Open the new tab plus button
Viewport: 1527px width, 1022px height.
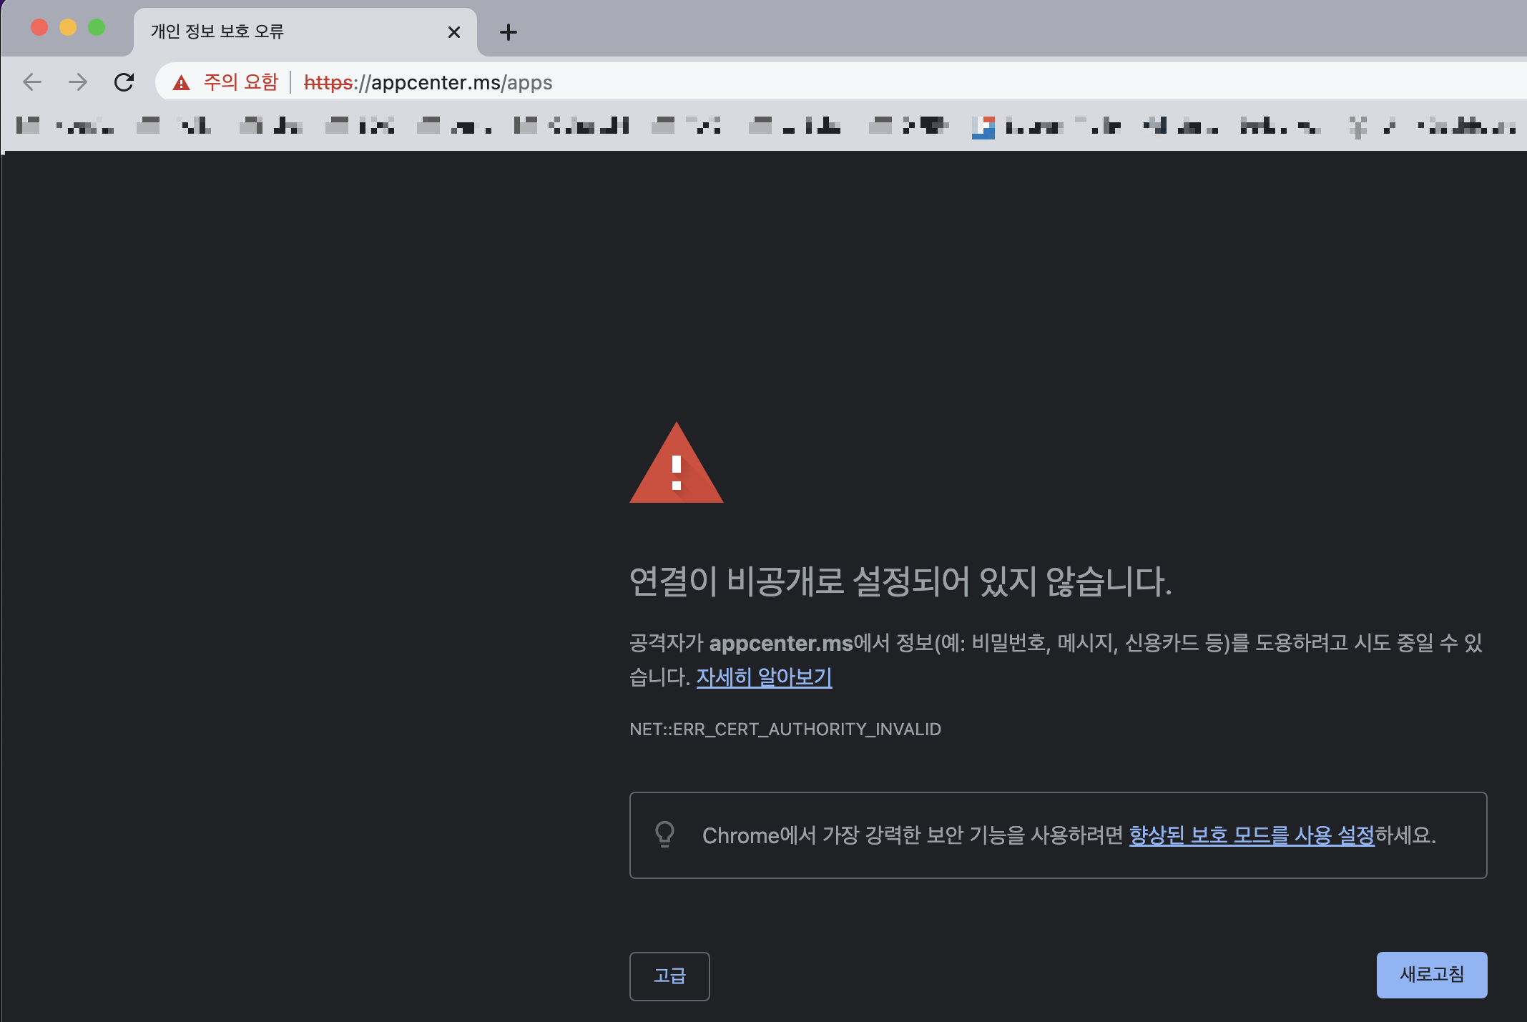508,32
